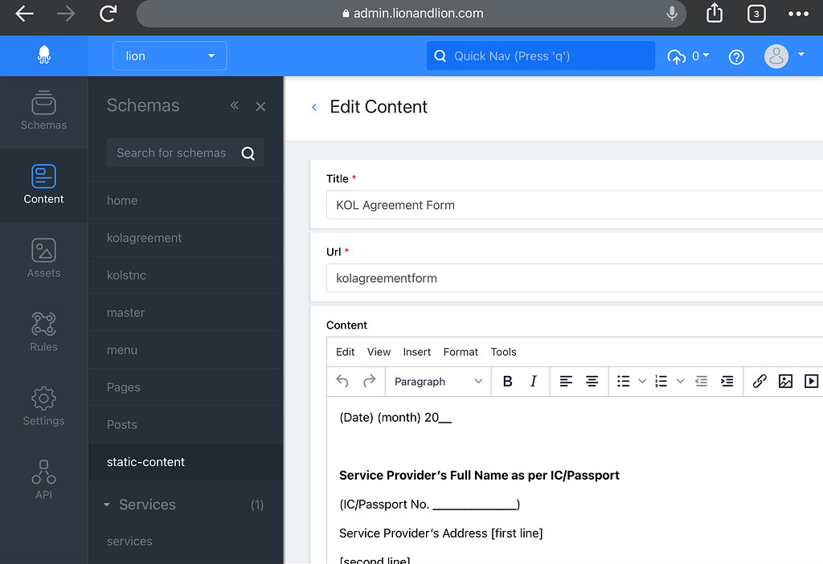Select the static-content schema
This screenshot has height=564, width=823.
click(145, 462)
